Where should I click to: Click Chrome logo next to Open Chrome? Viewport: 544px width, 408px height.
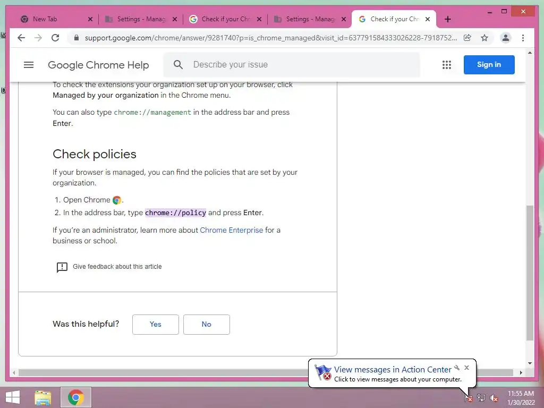[x=117, y=200]
